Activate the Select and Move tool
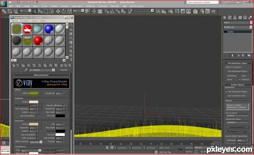Screen dimensions: 254x155 58,11
